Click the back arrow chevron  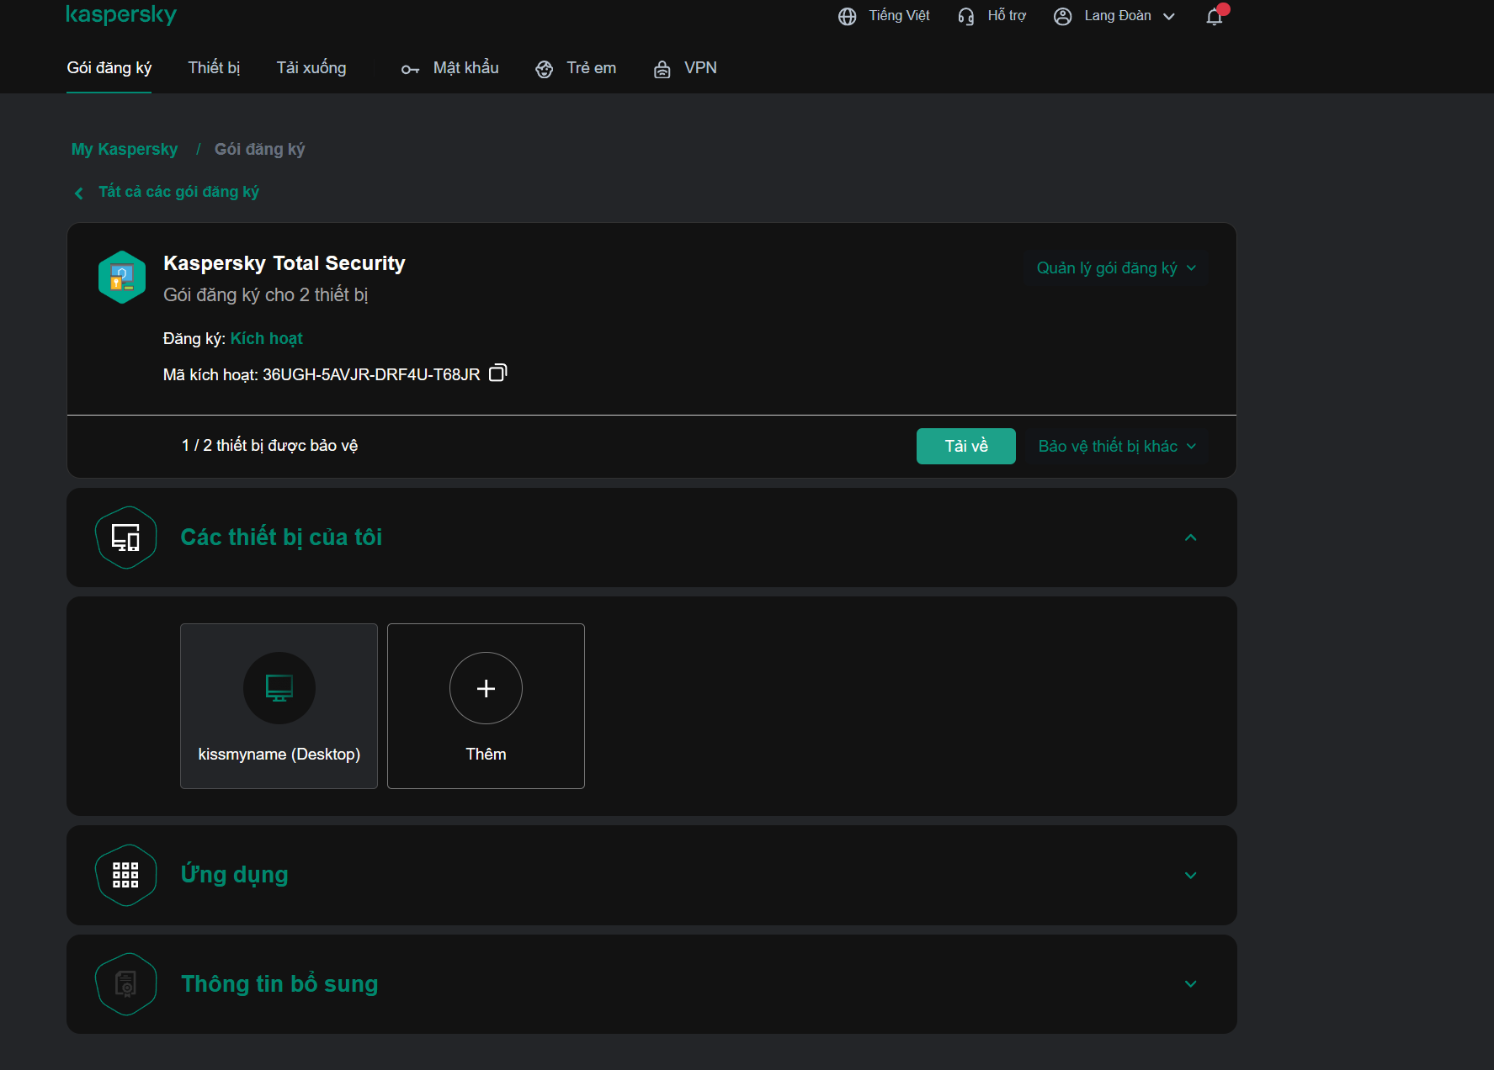pyautogui.click(x=79, y=193)
